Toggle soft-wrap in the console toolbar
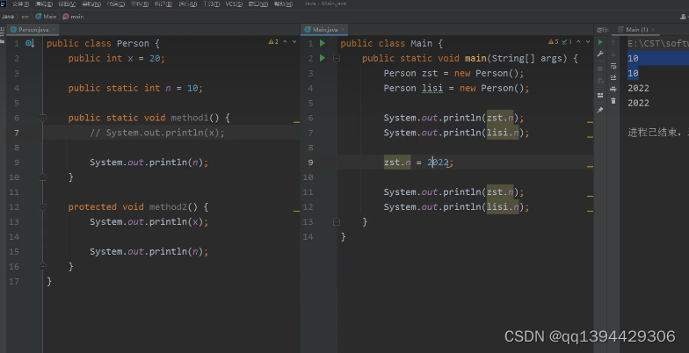The height and width of the screenshot is (353, 689). point(613,66)
